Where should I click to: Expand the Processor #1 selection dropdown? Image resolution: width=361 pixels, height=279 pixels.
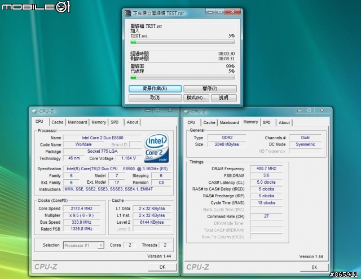click(x=100, y=245)
